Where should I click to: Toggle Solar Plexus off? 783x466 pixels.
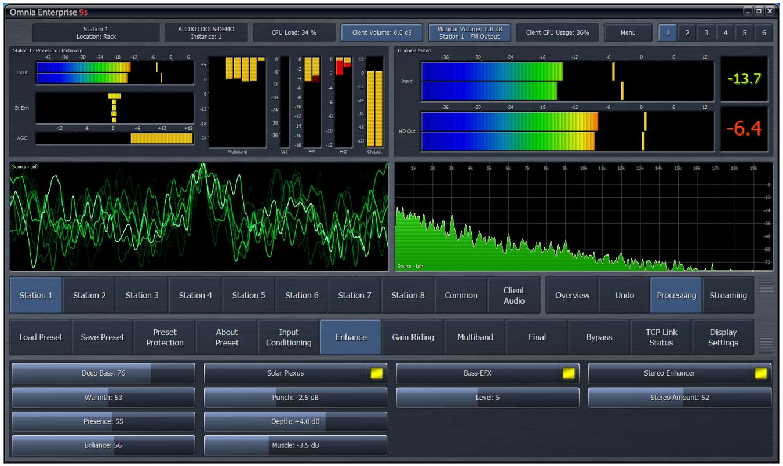click(x=377, y=373)
